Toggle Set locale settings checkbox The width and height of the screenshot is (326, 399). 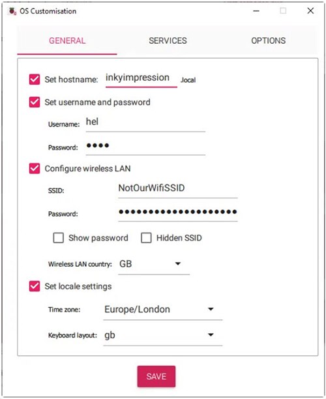(x=35, y=286)
